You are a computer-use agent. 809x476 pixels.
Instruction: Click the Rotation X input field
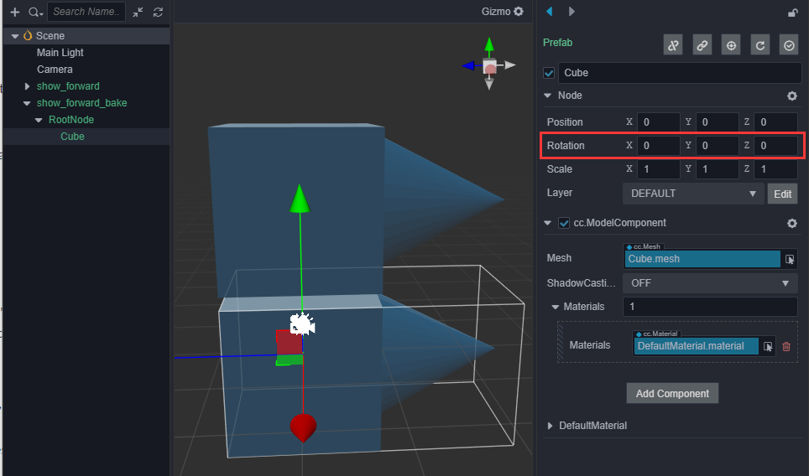coord(658,146)
